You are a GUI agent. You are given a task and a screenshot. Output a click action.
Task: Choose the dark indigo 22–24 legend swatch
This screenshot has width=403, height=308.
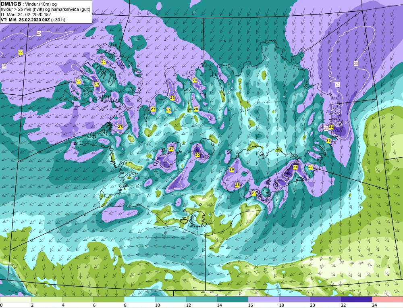tap(357, 299)
